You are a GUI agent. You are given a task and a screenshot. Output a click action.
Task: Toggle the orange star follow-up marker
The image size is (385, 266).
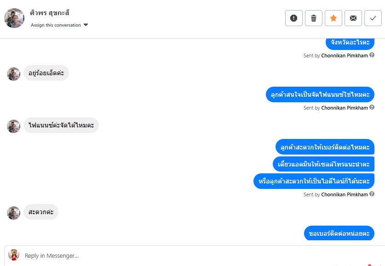click(x=333, y=18)
